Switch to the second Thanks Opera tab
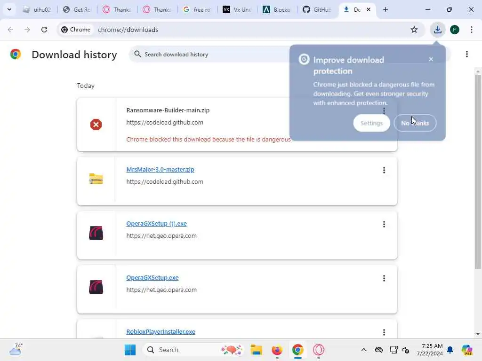The image size is (482, 361). pos(157,9)
